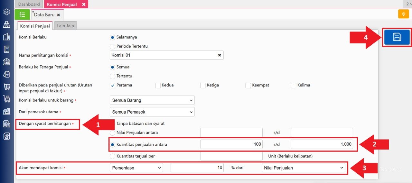The height and width of the screenshot is (183, 412).
Task: Click the quantity field containing 1.000
Action: click(322, 144)
